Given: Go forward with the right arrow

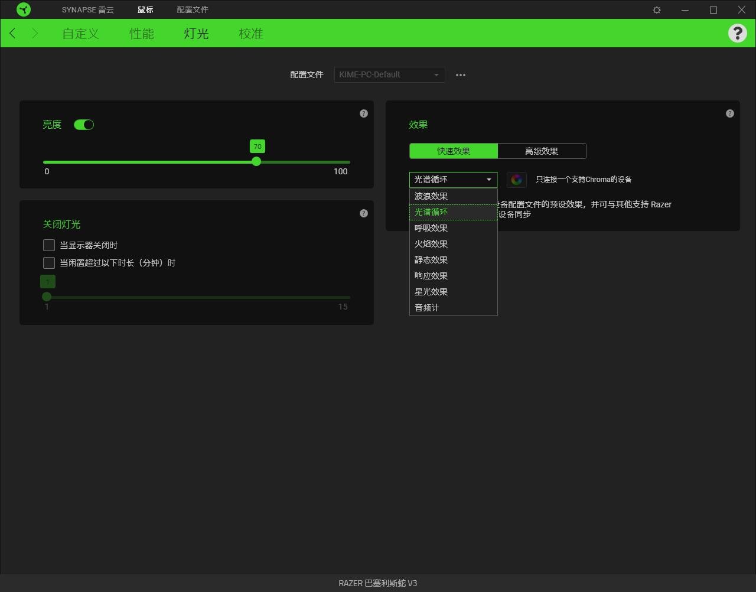Looking at the screenshot, I should point(35,34).
